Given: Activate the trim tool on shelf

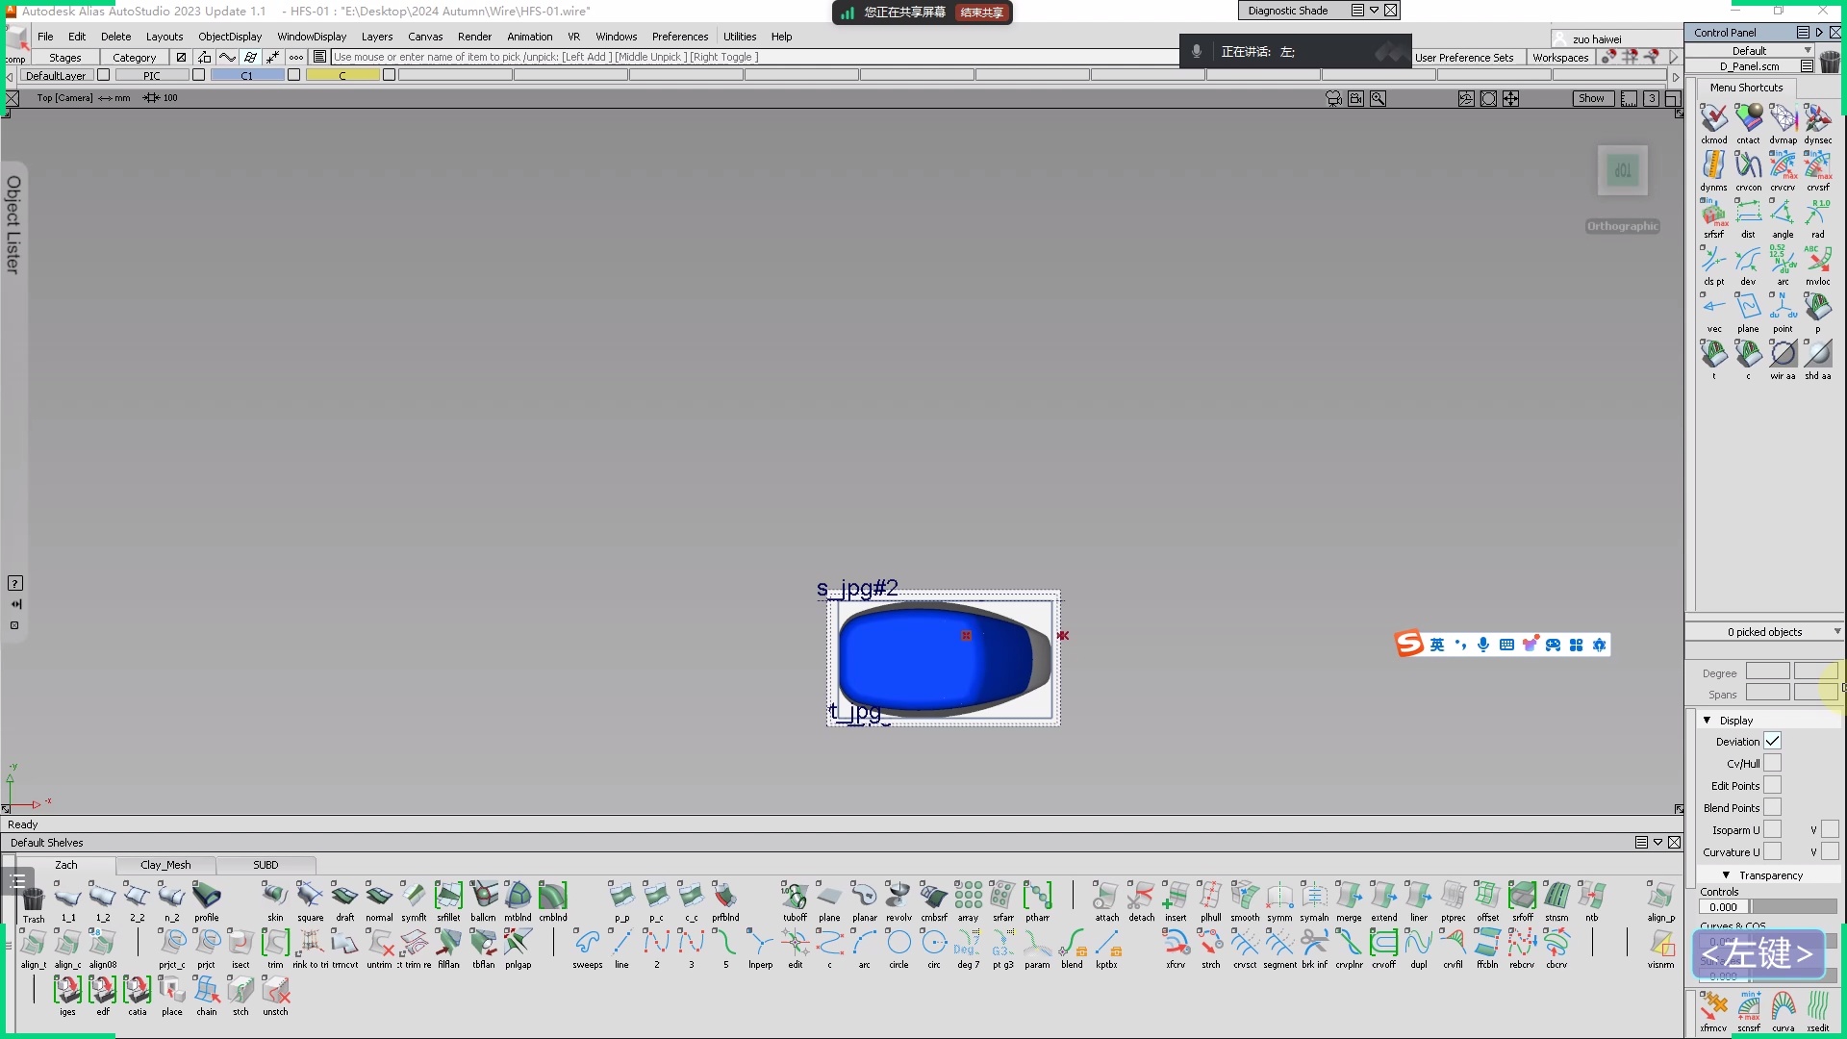Looking at the screenshot, I should pyautogui.click(x=275, y=944).
